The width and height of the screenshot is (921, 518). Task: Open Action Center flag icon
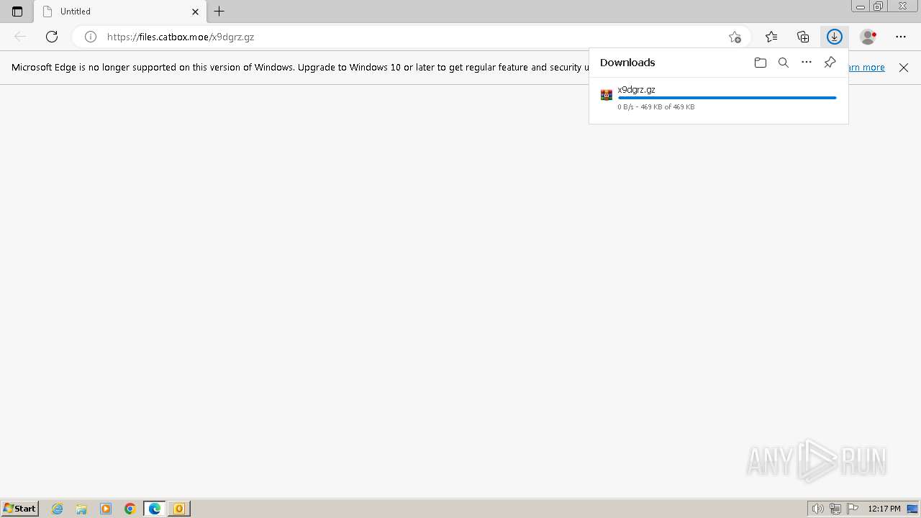click(x=853, y=509)
